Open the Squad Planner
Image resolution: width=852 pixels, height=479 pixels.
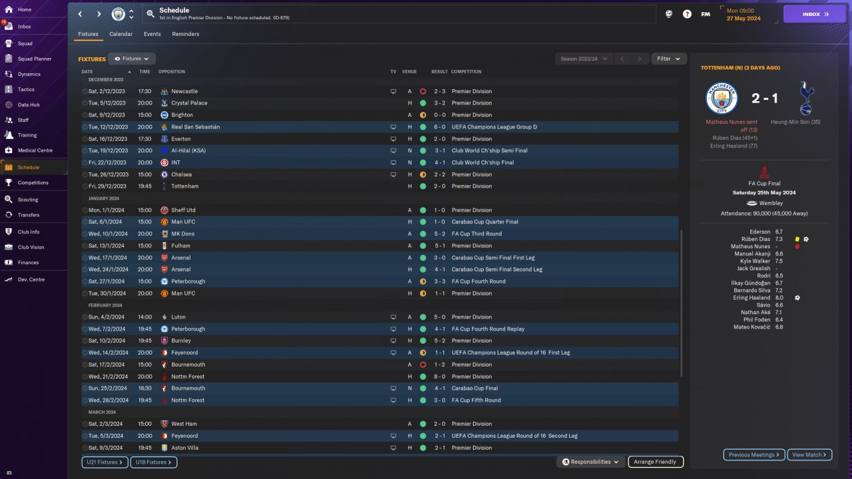33,59
